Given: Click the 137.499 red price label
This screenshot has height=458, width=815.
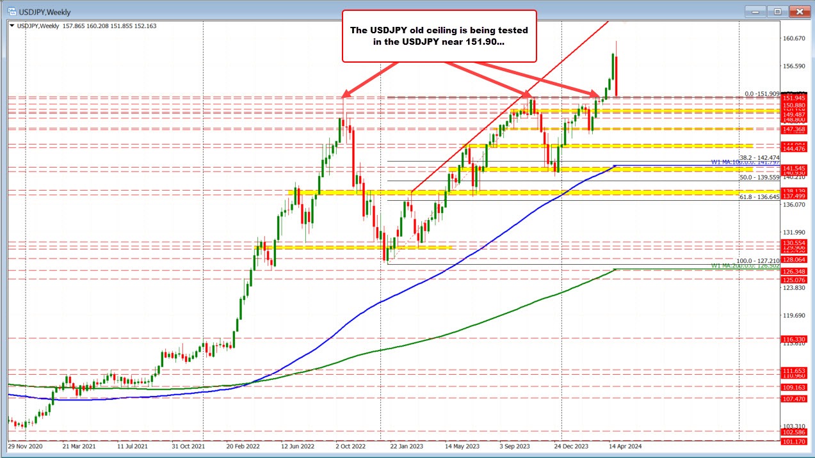Looking at the screenshot, I should (x=794, y=196).
